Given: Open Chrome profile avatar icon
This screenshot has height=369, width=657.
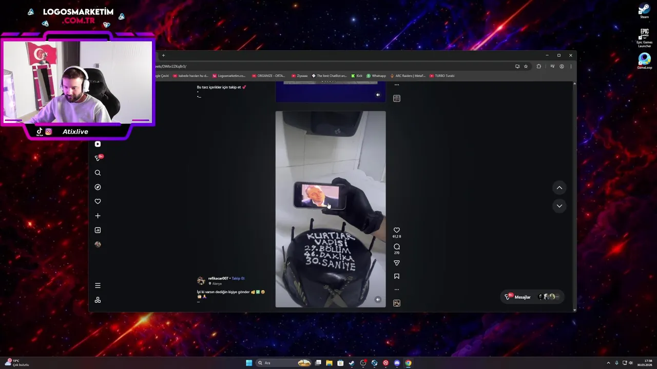Looking at the screenshot, I should [562, 66].
